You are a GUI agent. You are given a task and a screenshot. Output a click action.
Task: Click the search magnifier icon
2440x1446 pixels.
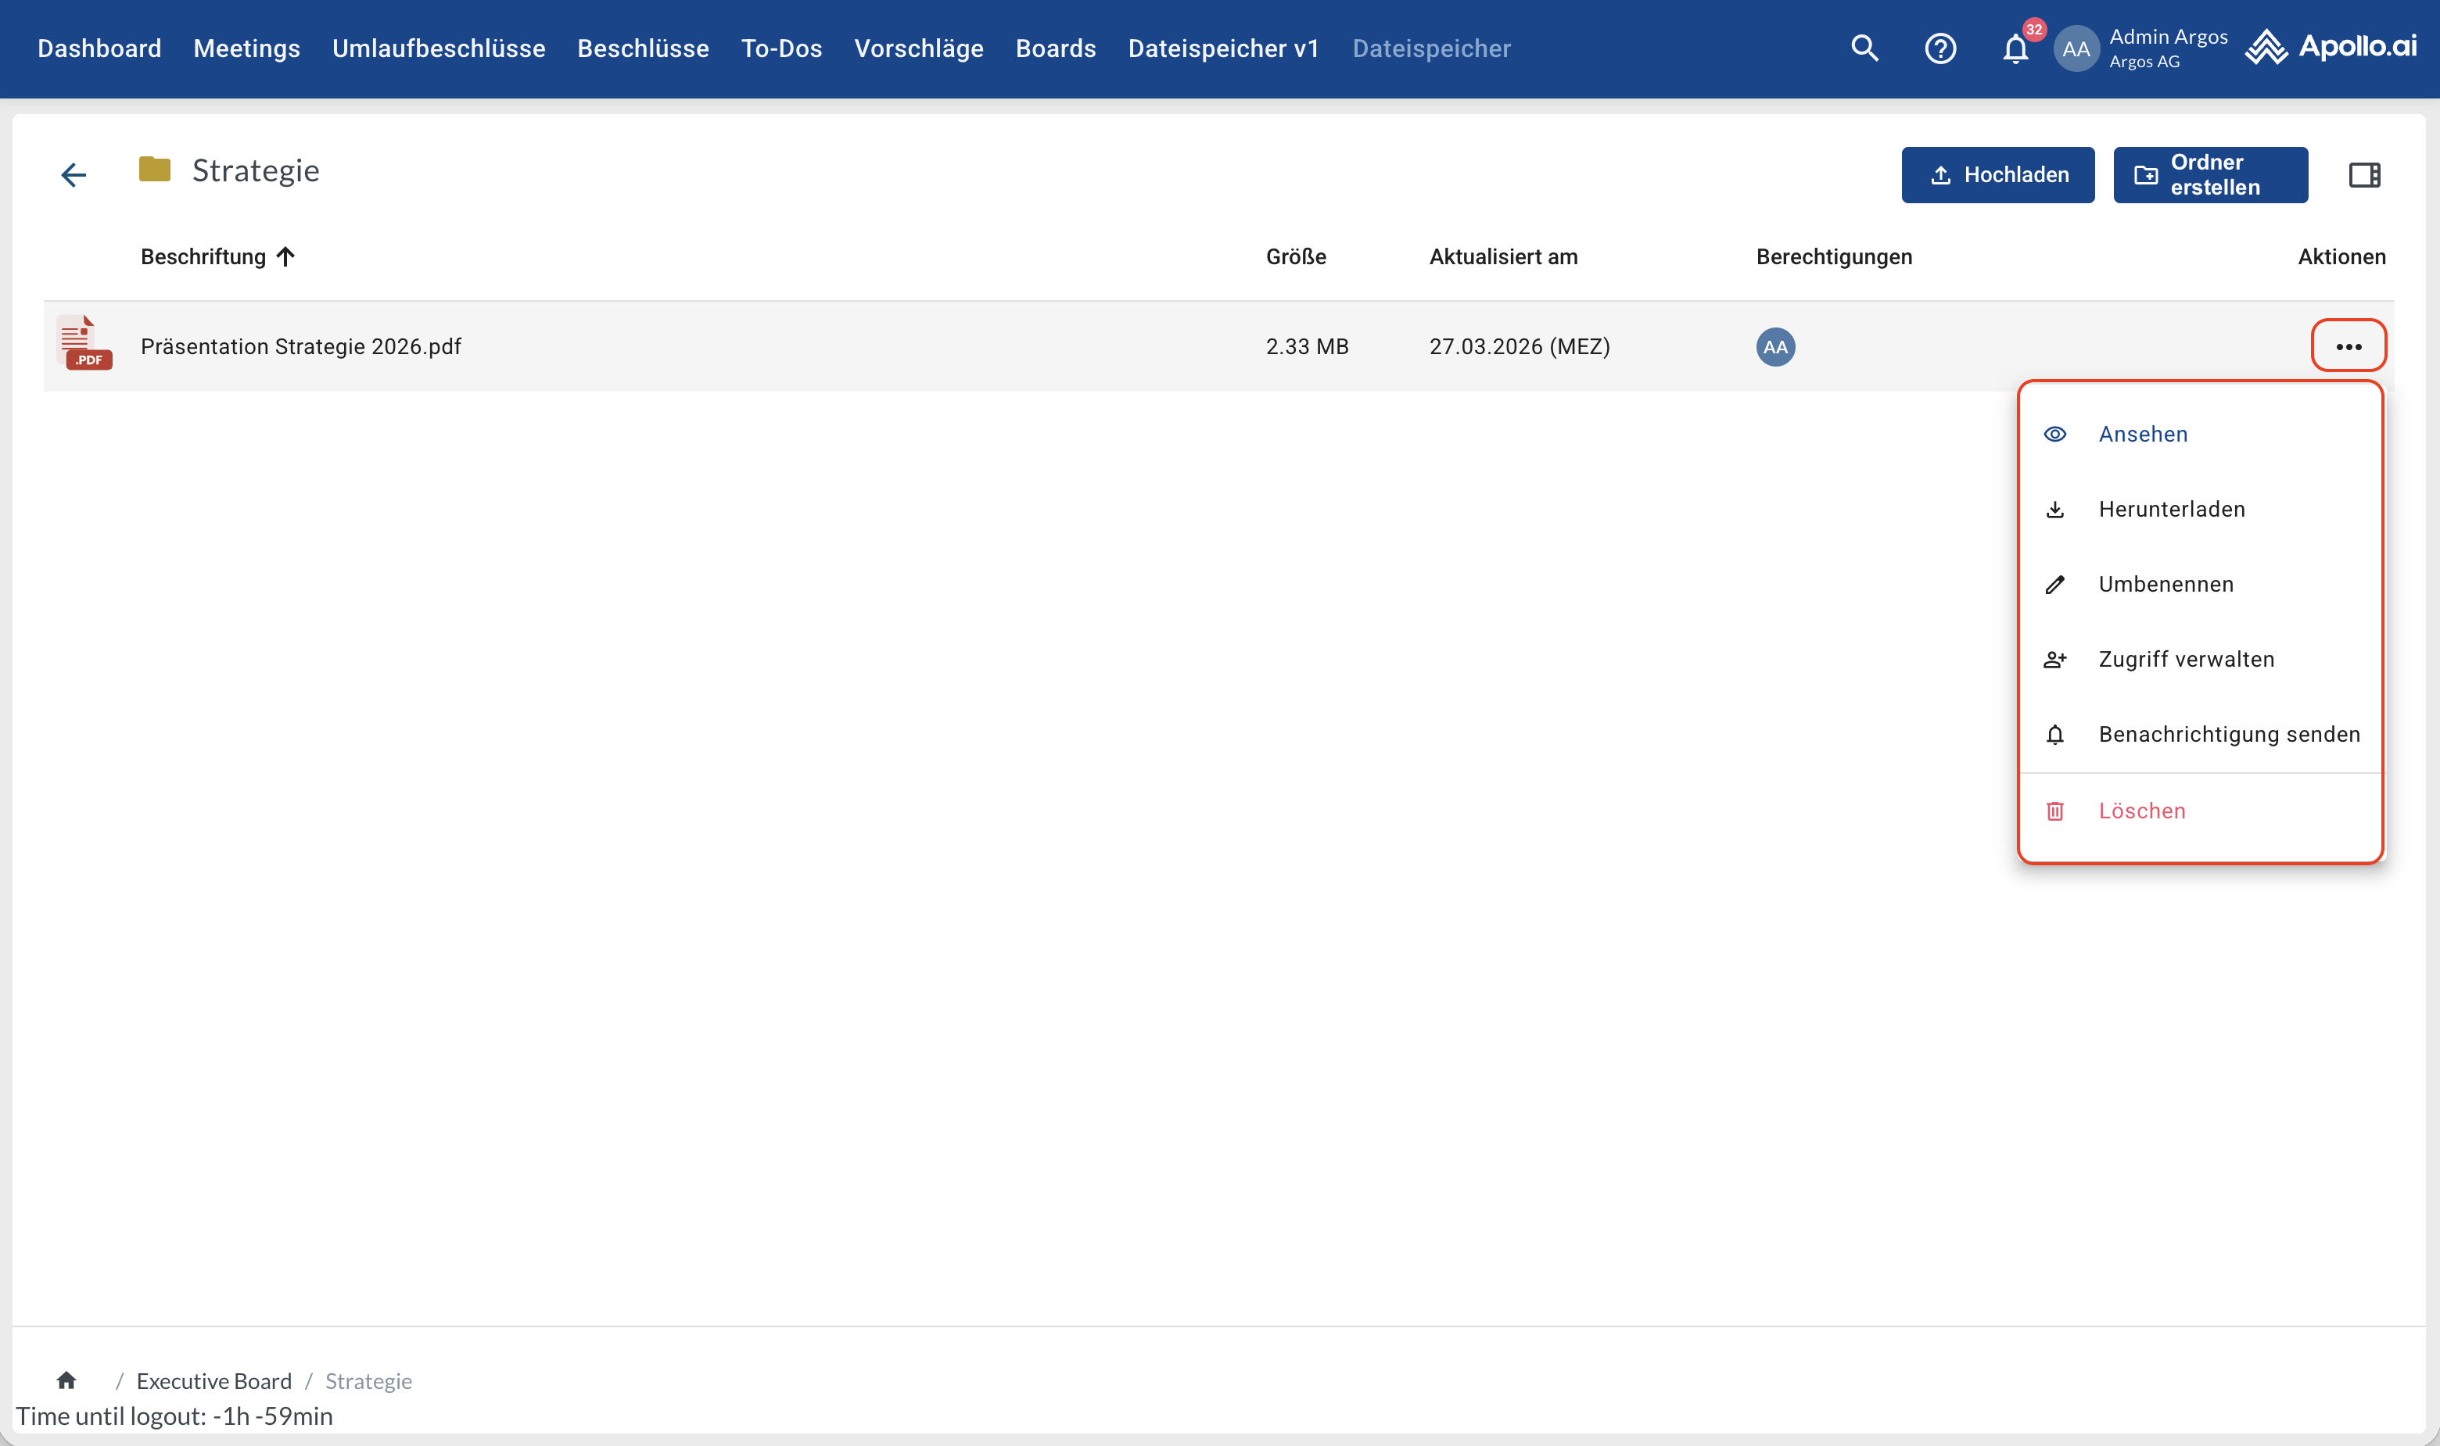[1864, 48]
